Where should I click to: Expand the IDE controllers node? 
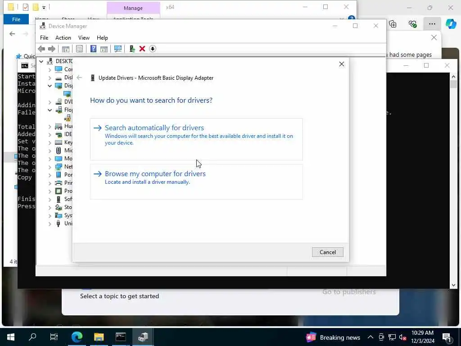click(x=50, y=134)
